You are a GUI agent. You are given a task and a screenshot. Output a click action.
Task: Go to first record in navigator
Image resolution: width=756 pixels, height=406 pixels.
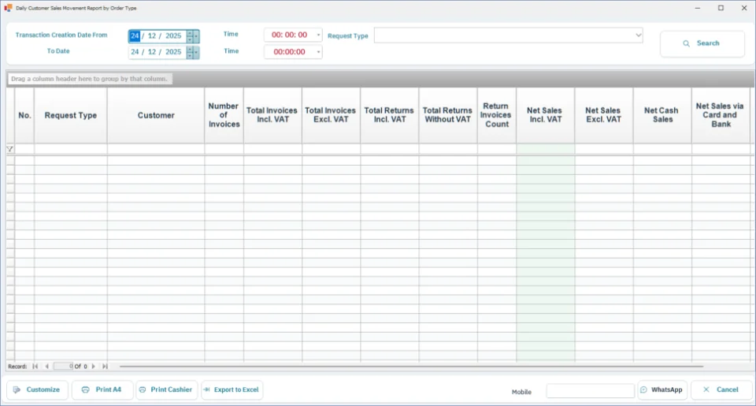point(35,367)
